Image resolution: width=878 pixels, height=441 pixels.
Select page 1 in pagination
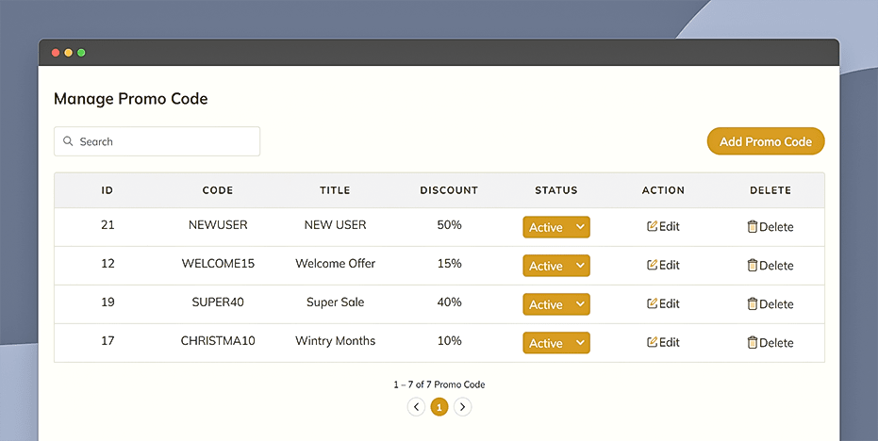tap(439, 407)
